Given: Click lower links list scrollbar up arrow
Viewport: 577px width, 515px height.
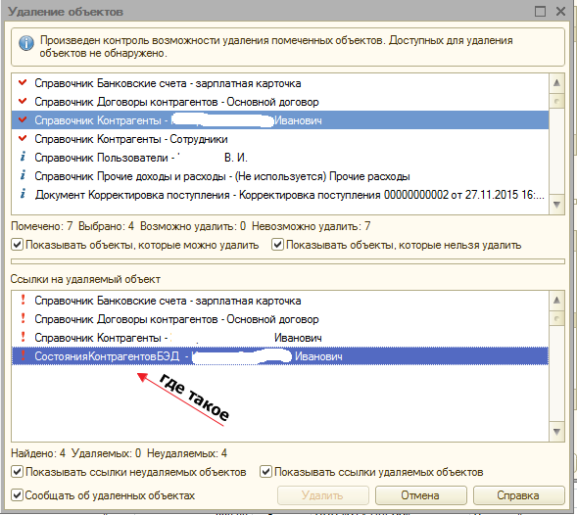Looking at the screenshot, I should coord(556,301).
